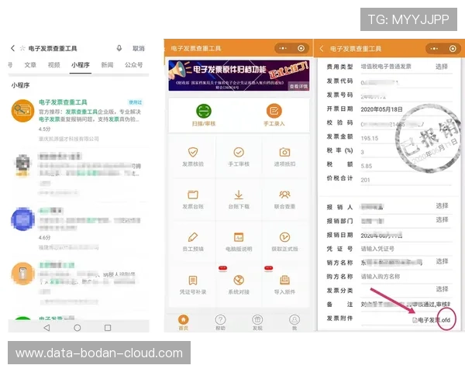The height and width of the screenshot is (372, 465).
Task: Open the 电子发票查重工具 search result title
Action: pyautogui.click(x=63, y=102)
